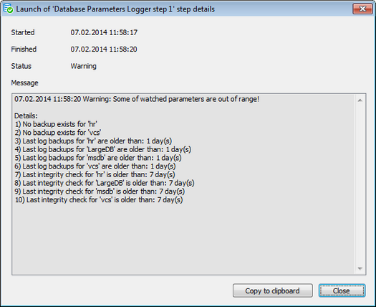
Task: Click the Warning status value
Action: 84,66
